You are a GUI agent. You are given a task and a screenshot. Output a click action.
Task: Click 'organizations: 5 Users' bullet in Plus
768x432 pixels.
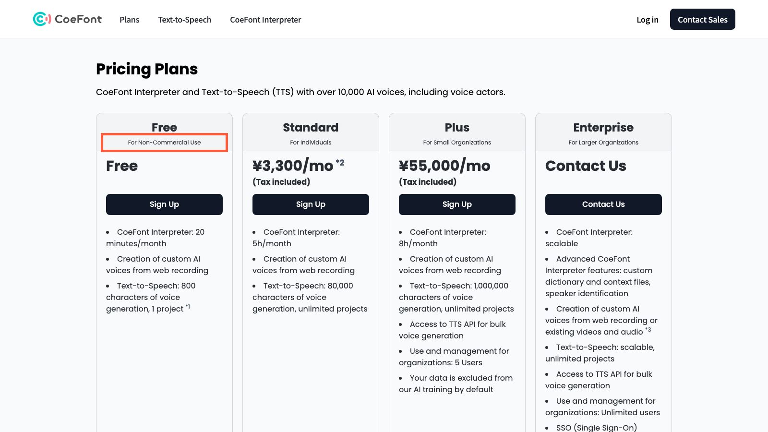[x=454, y=357]
